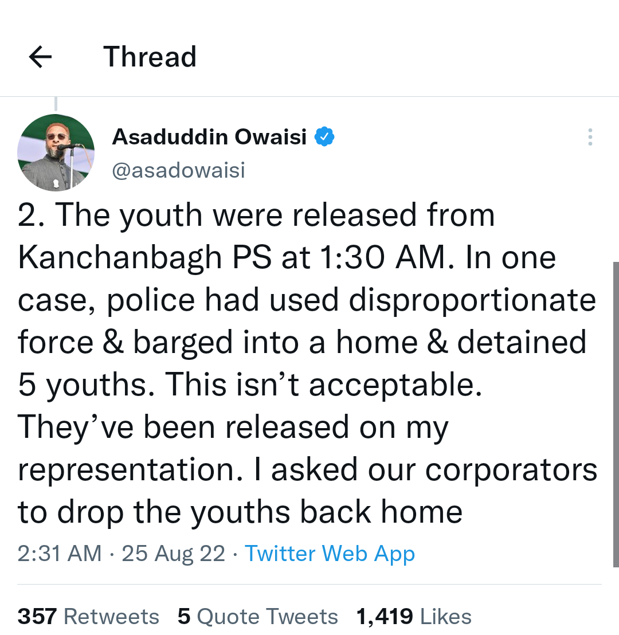This screenshot has height=635, width=619.
Task: Show the 1,419 Likes list
Action: 414,617
